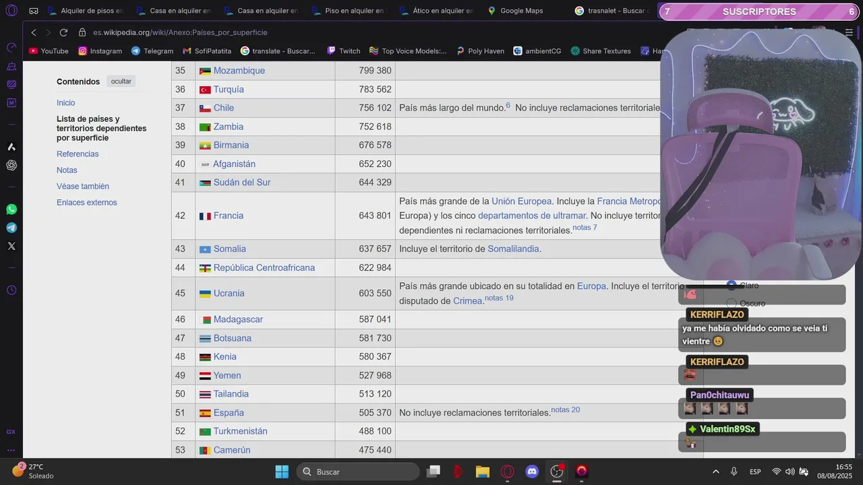Switch to the Google Maps tab
The image size is (863, 485).
click(515, 11)
